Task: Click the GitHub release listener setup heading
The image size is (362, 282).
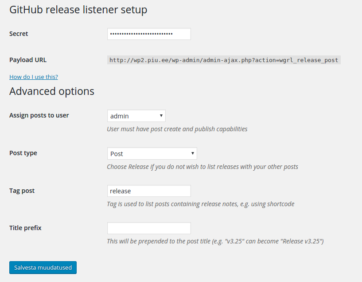Action: [78, 10]
